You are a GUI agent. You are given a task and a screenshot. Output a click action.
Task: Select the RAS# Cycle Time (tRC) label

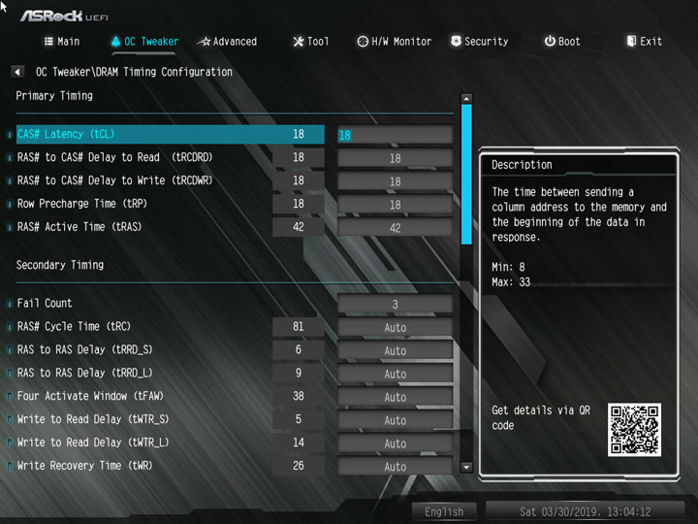74,327
